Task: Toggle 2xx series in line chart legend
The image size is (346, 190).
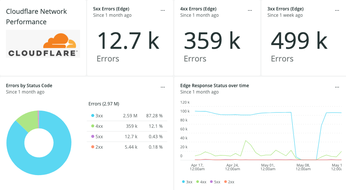Action: coord(229,182)
